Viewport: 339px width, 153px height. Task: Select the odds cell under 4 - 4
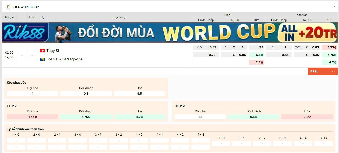pos(303,144)
